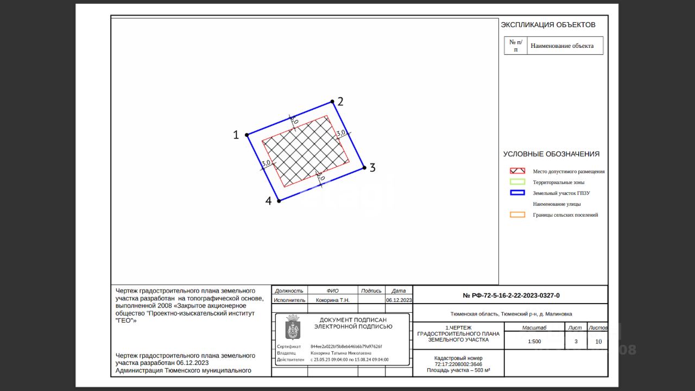Click the blue land plot legend swatch

(x=517, y=193)
